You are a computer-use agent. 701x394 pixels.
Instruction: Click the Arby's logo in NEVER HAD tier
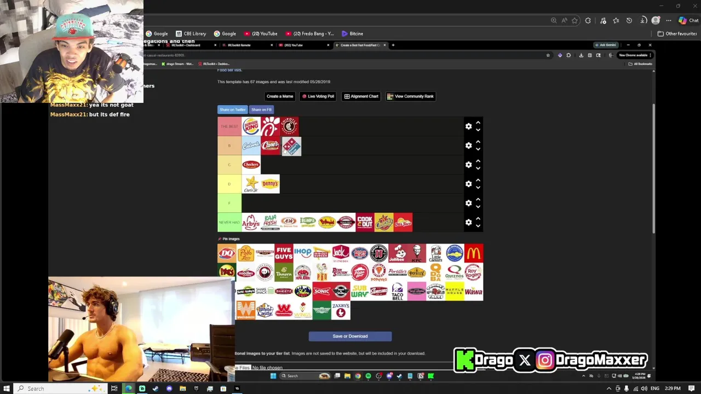[251, 222]
